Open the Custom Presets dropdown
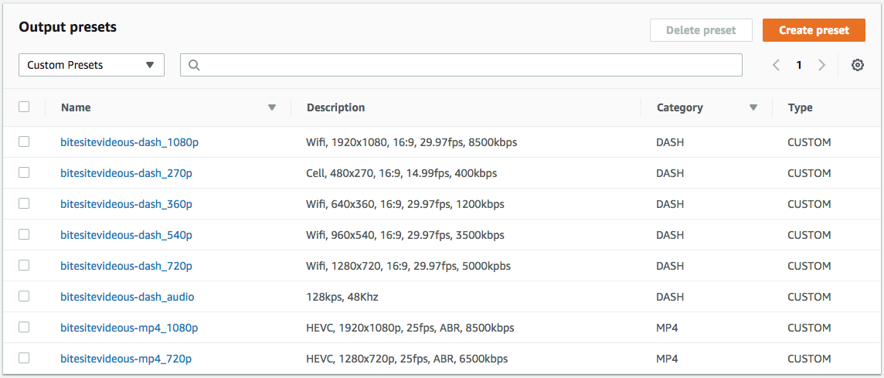884x378 pixels. pyautogui.click(x=91, y=65)
